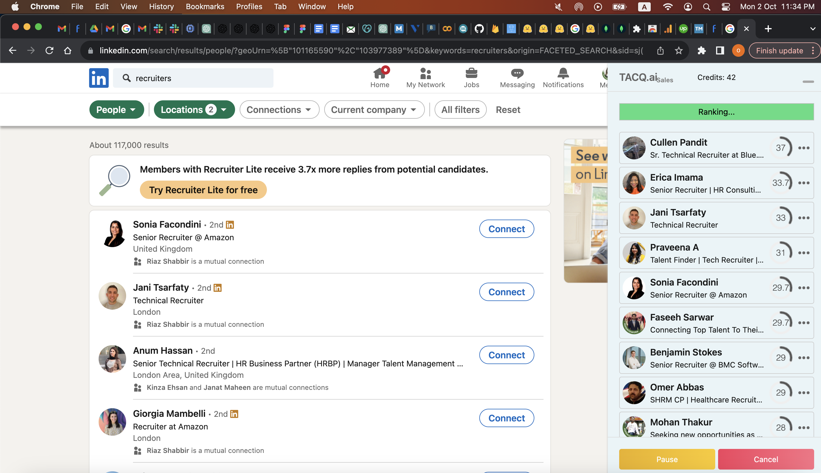Click Connect for Anum Hassan
Image resolution: width=821 pixels, height=473 pixels.
click(x=506, y=355)
